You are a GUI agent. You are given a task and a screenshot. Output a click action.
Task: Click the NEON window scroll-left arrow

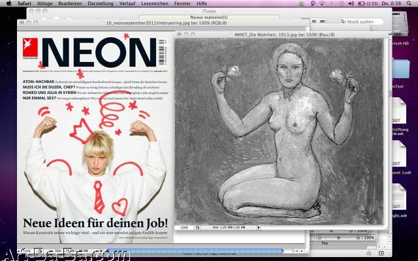click(297, 251)
